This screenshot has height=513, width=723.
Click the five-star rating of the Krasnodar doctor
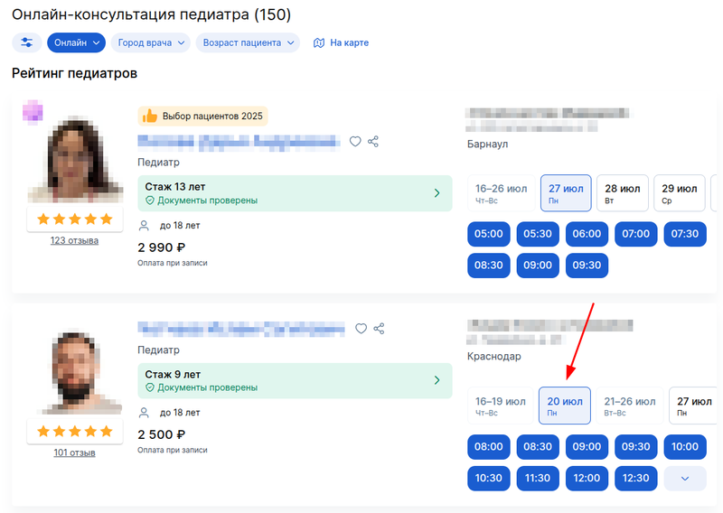tap(75, 432)
